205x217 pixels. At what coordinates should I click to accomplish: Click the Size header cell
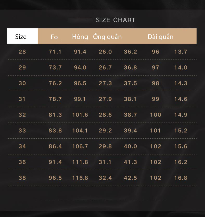tap(22, 36)
